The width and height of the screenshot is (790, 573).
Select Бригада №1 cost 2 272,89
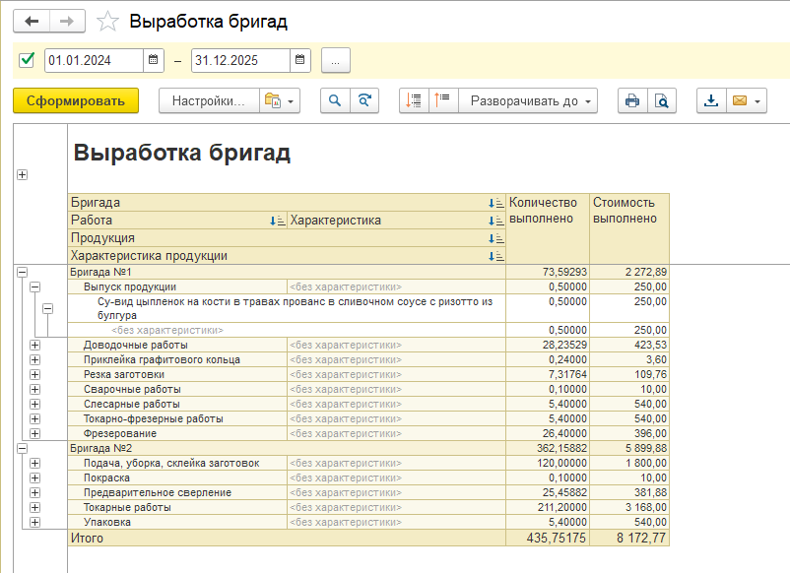coord(629,272)
